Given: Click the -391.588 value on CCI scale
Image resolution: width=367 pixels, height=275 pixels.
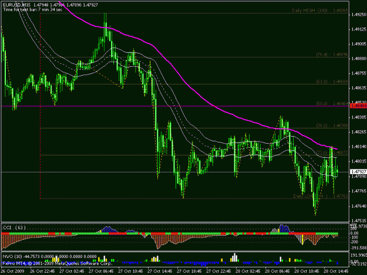Looking at the screenshot, I should (359, 247).
